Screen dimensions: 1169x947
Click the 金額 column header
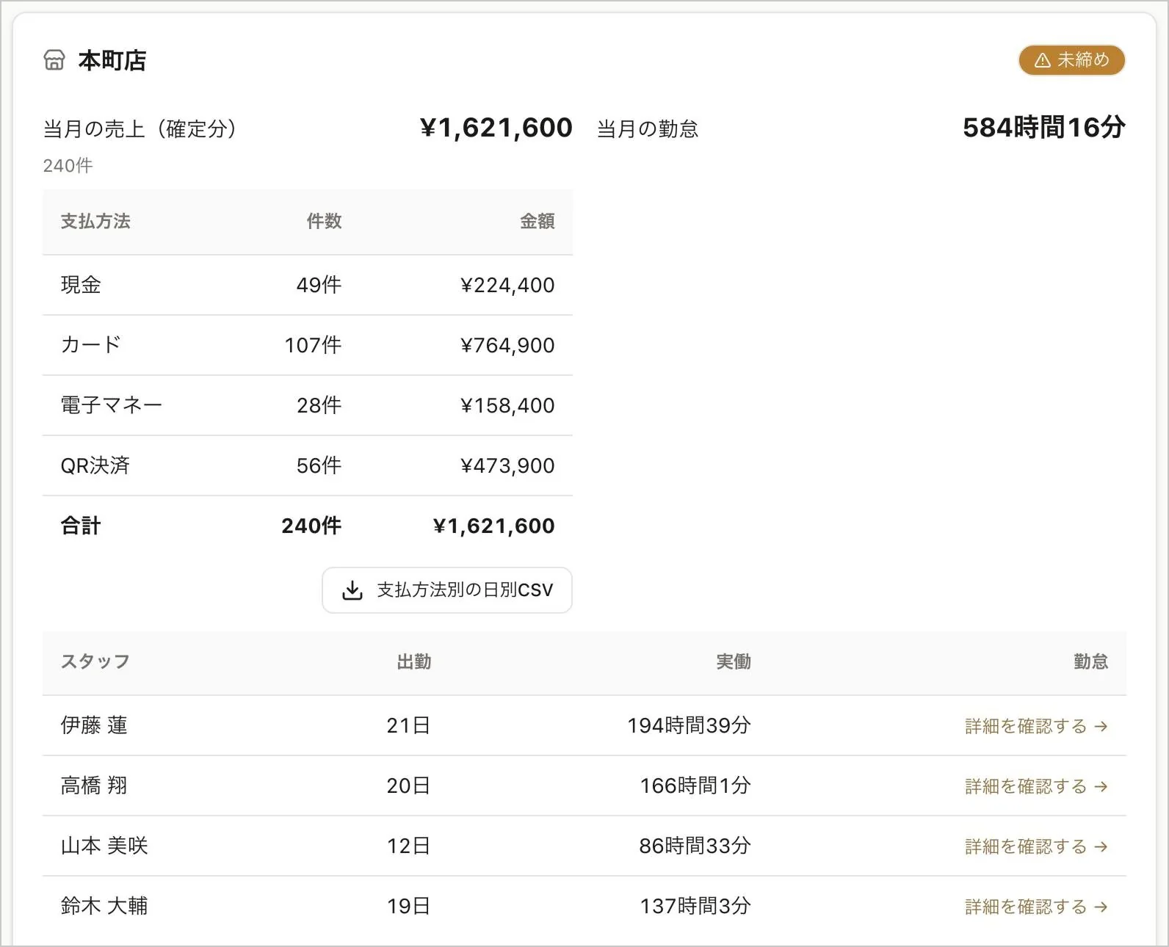537,222
